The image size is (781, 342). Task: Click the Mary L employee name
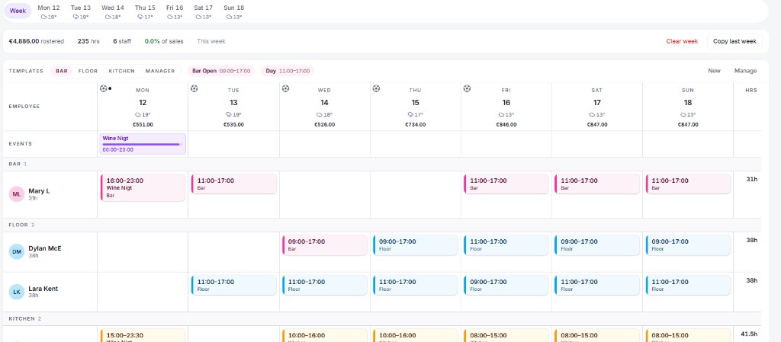(x=39, y=191)
